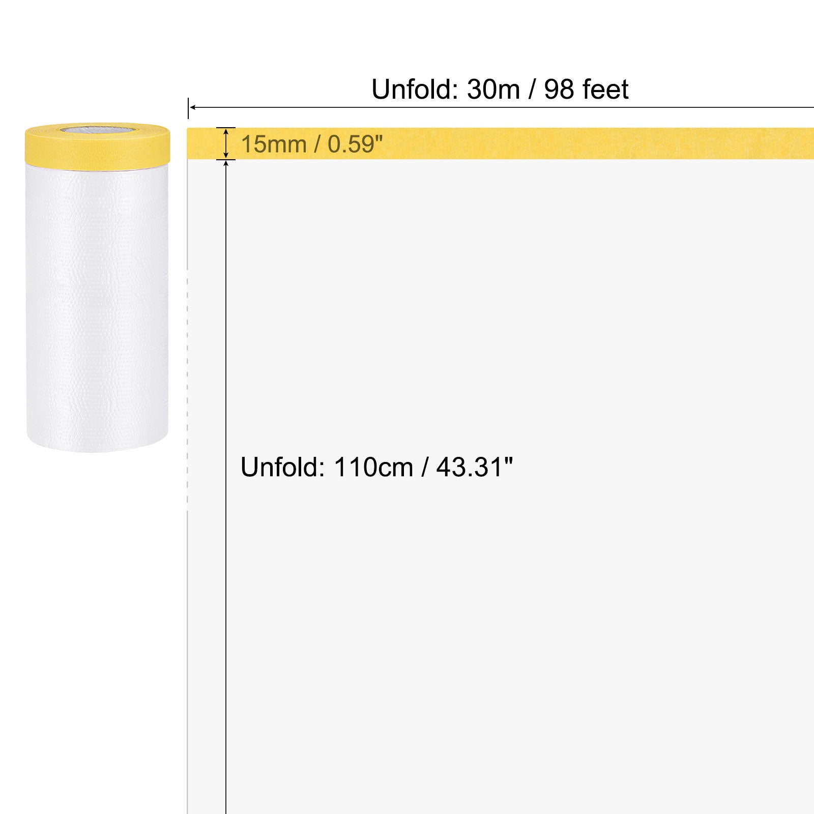Click the yellow strip on the unfolded sheet
Screen dimensions: 814x814
(x=500, y=143)
